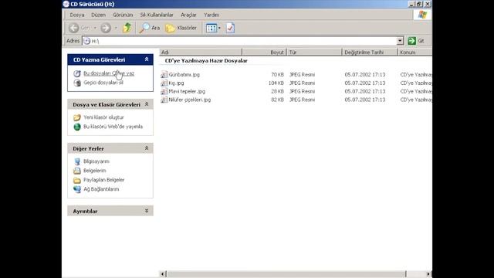Click the Forward arrow button
The height and width of the screenshot is (278, 494).
pos(106,28)
